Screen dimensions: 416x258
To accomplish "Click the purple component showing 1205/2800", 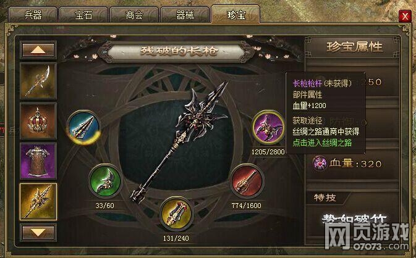I will 268,127.
